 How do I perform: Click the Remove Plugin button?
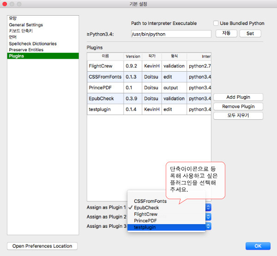pyautogui.click(x=238, y=106)
